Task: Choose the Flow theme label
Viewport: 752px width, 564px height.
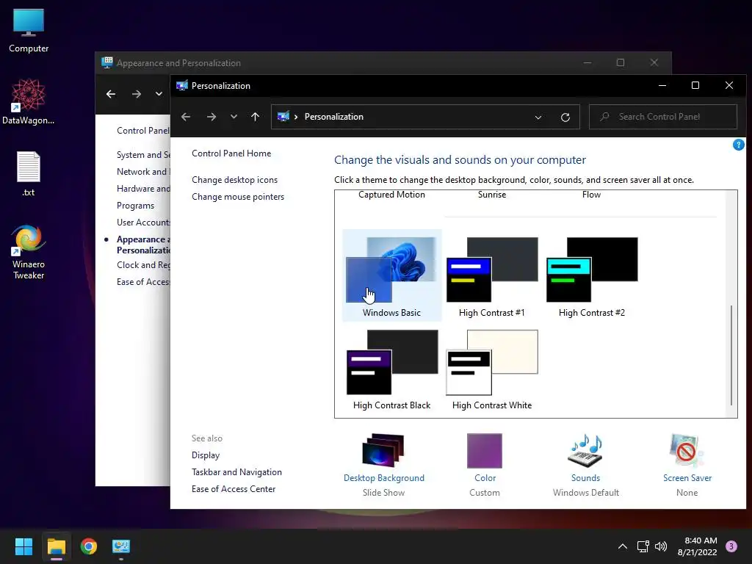Action: coord(591,195)
